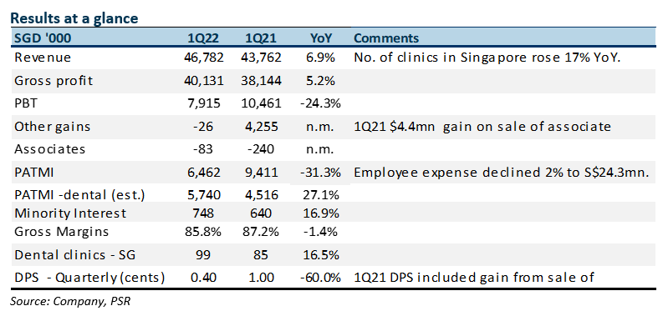
Task: Select the PATMI -dental (est.) row label
Action: click(79, 195)
